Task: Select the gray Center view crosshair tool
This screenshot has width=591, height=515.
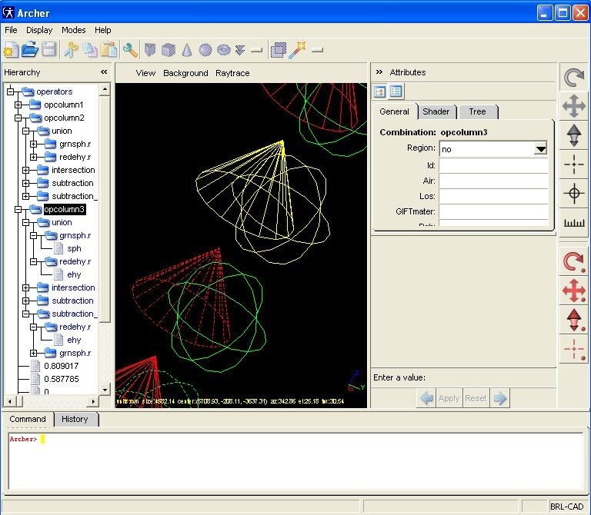Action: [573, 164]
